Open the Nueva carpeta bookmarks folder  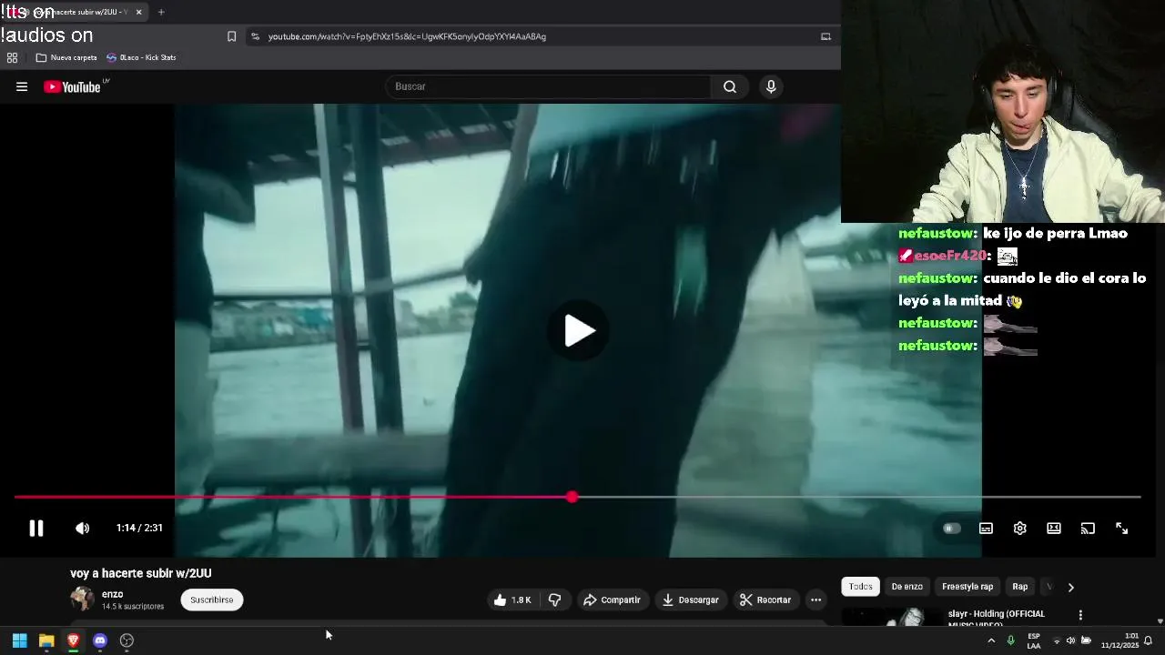(66, 57)
